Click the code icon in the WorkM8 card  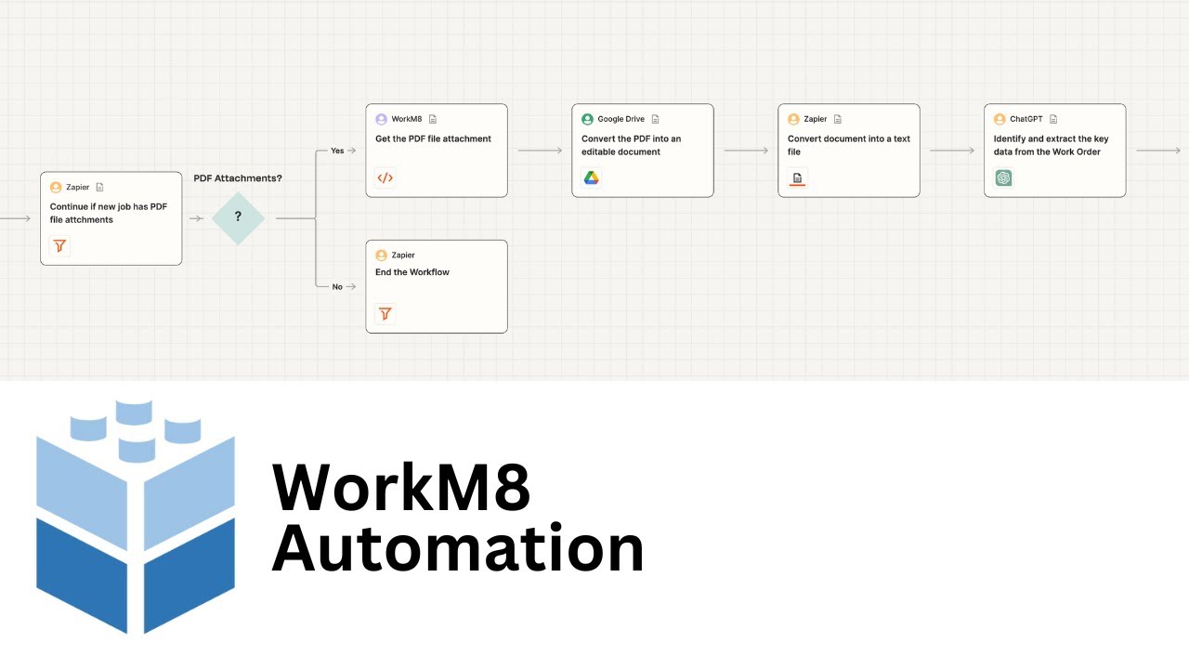tap(385, 177)
